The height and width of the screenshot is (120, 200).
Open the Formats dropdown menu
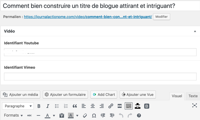tap(13, 115)
